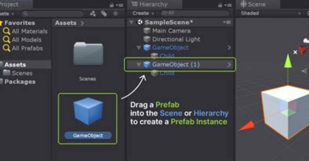Select Directional Light in Hierarchy
Screen dimensions: 309x161
[x=176, y=39]
